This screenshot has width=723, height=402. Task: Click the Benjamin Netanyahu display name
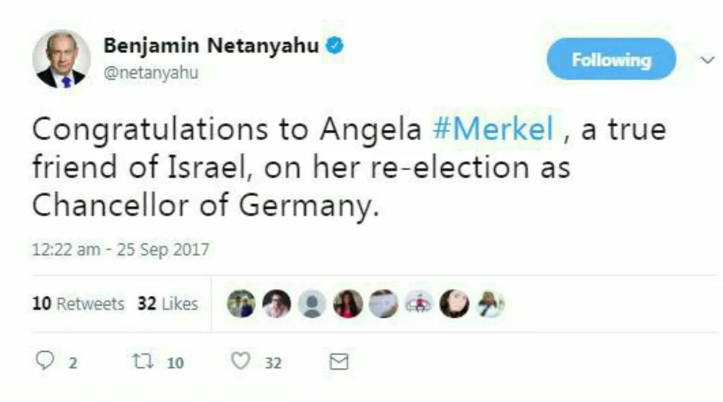tap(211, 46)
